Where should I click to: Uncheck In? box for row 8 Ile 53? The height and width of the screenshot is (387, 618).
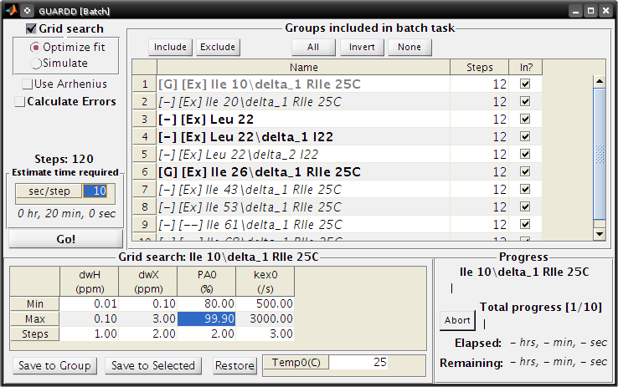point(525,206)
